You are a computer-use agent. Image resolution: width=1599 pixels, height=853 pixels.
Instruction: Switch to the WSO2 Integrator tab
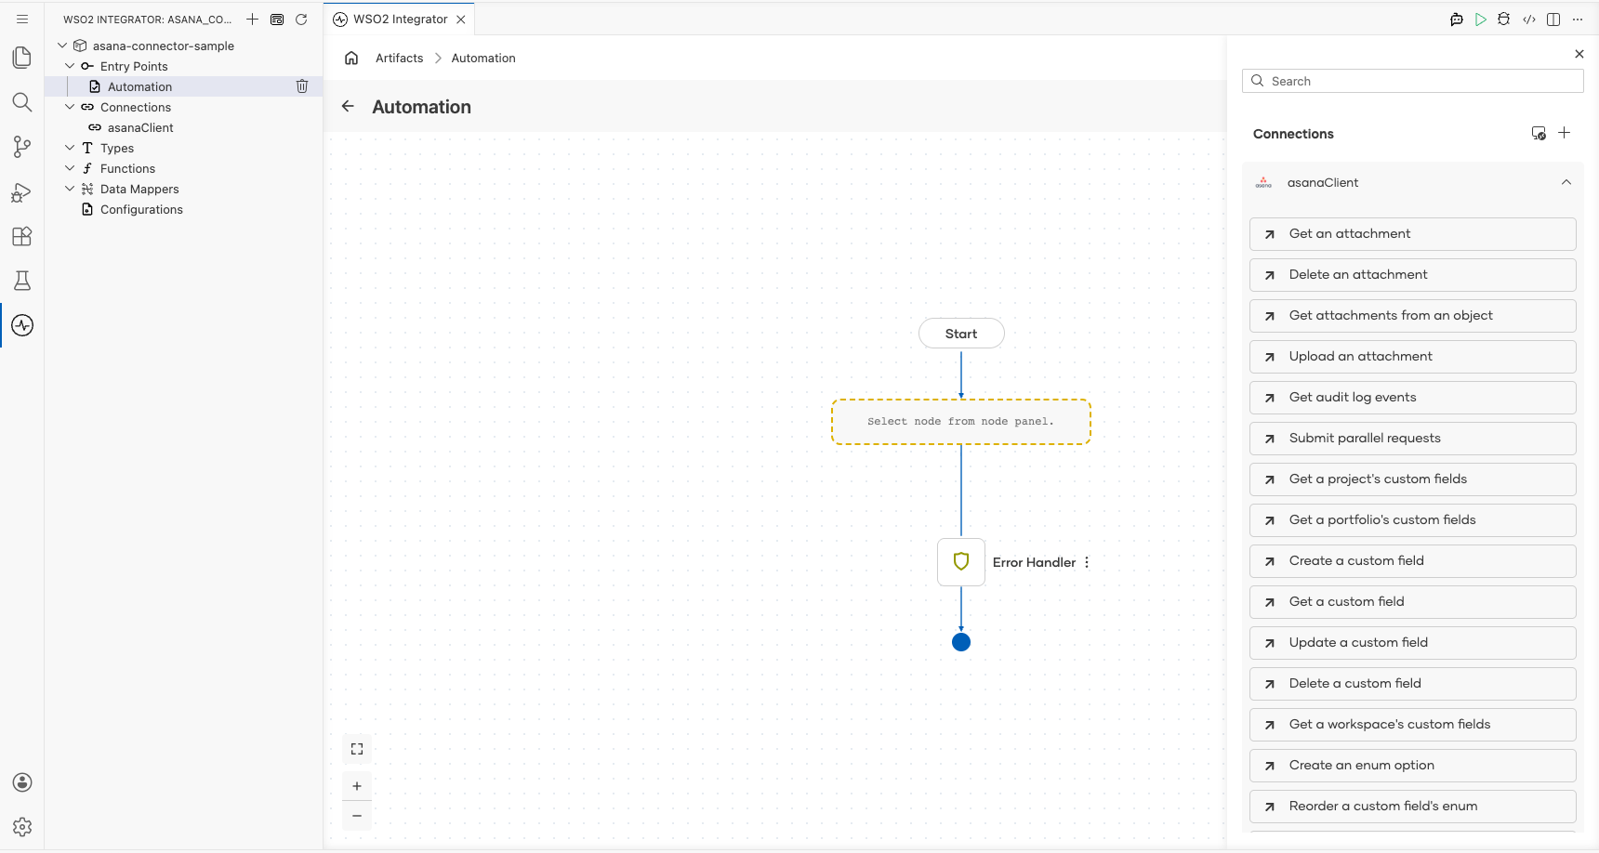[400, 20]
